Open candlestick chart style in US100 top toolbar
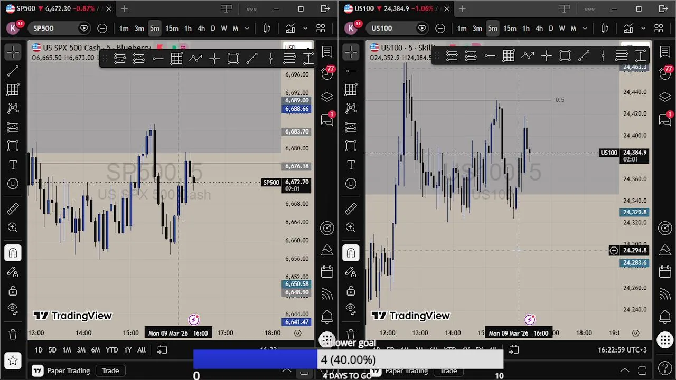676x380 pixels. click(x=605, y=28)
